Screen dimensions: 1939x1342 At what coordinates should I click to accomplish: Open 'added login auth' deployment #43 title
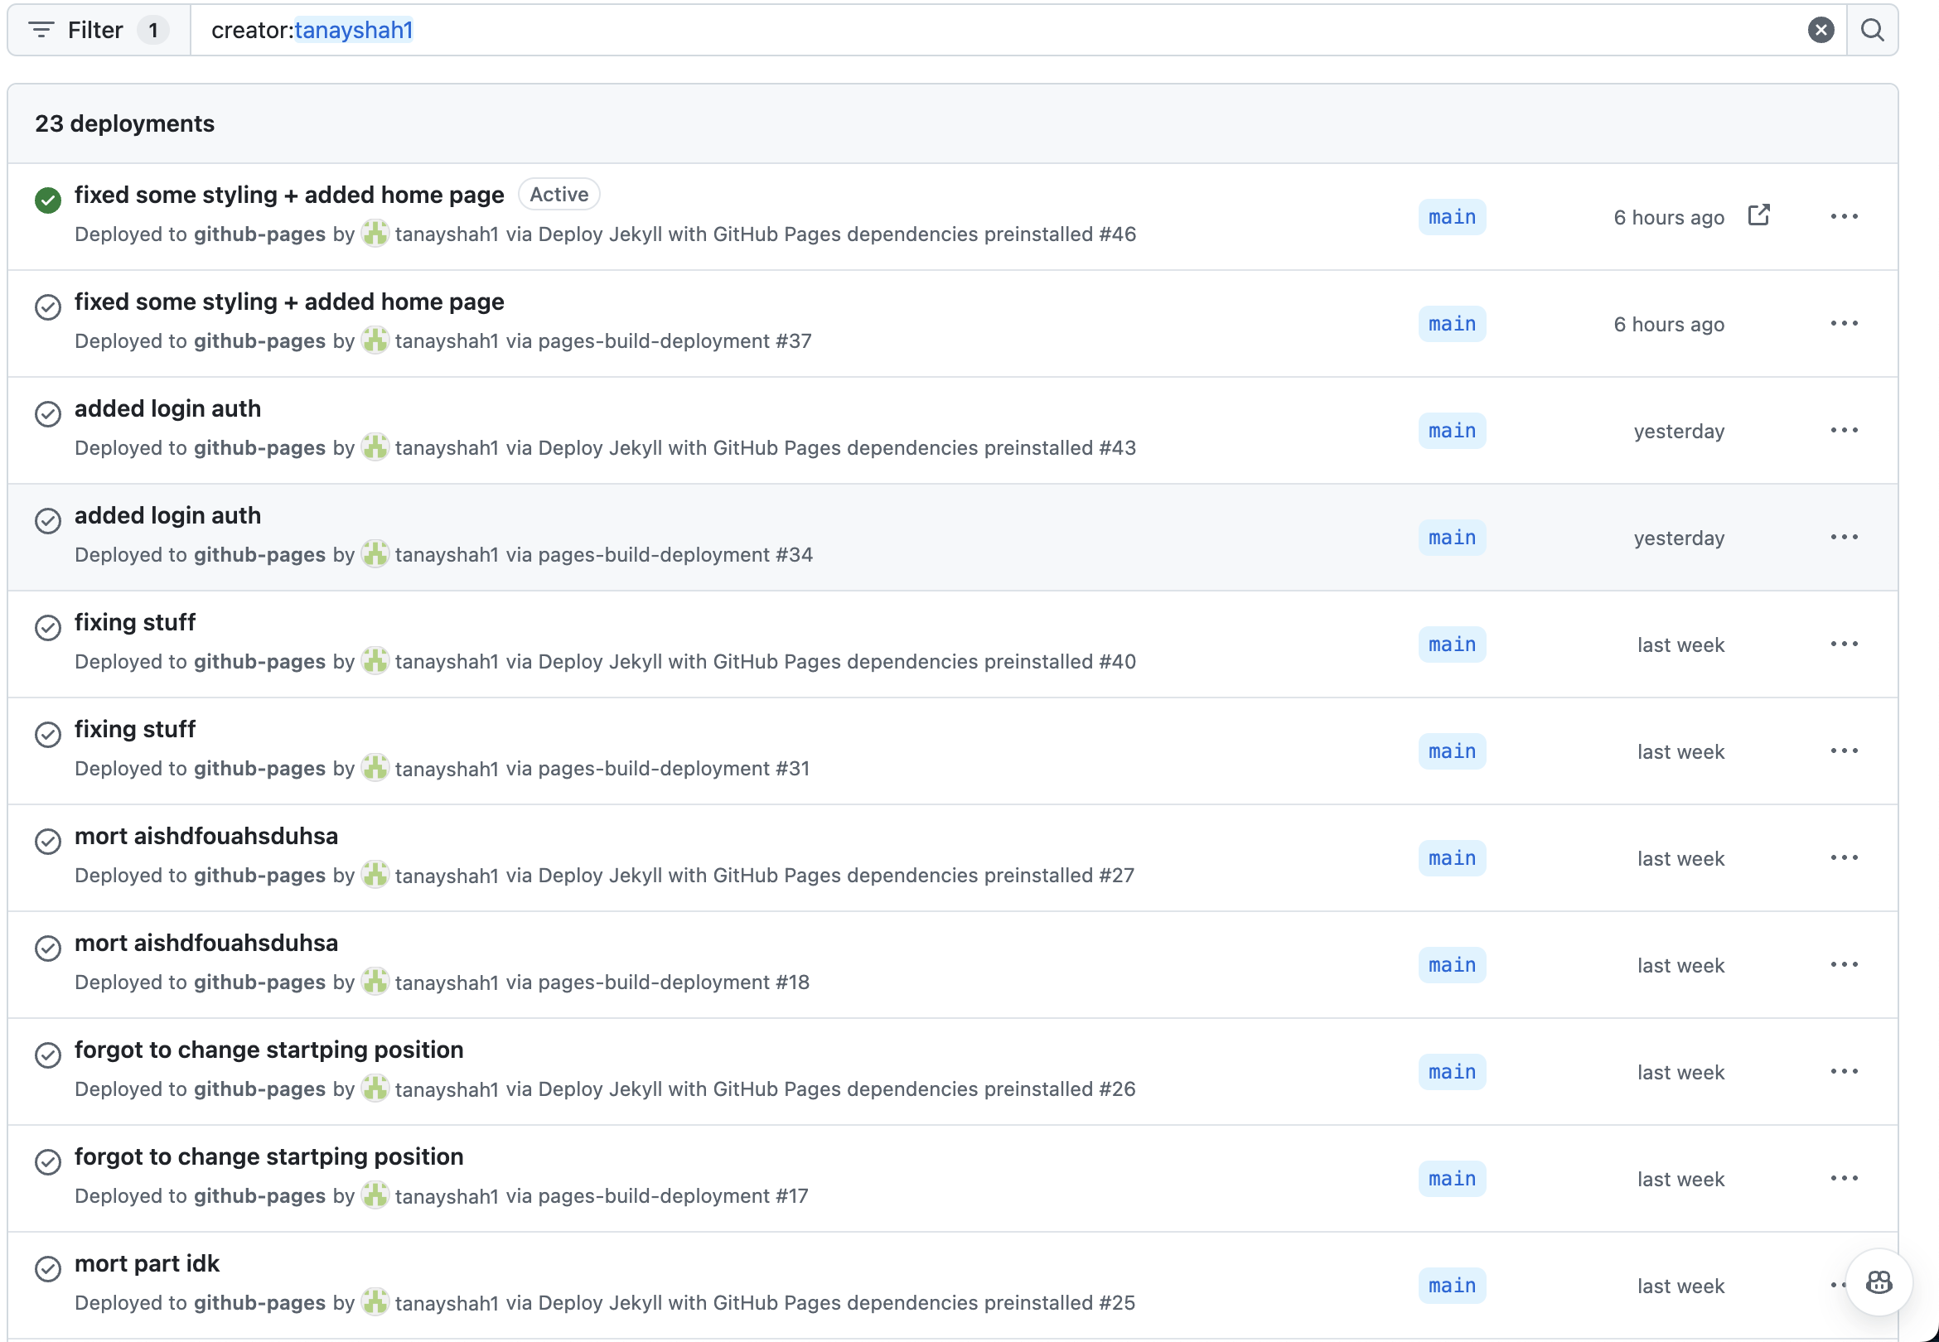pyautogui.click(x=167, y=408)
